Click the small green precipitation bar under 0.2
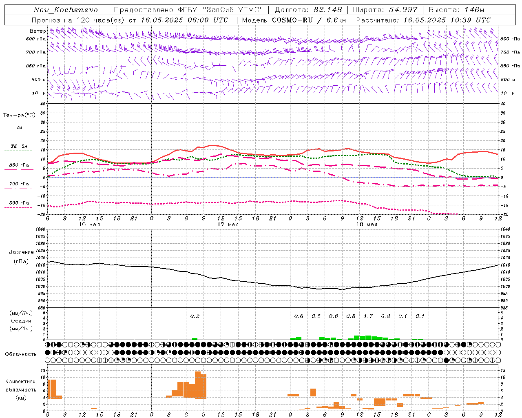The width and height of the screenshot is (522, 418). coord(195,339)
